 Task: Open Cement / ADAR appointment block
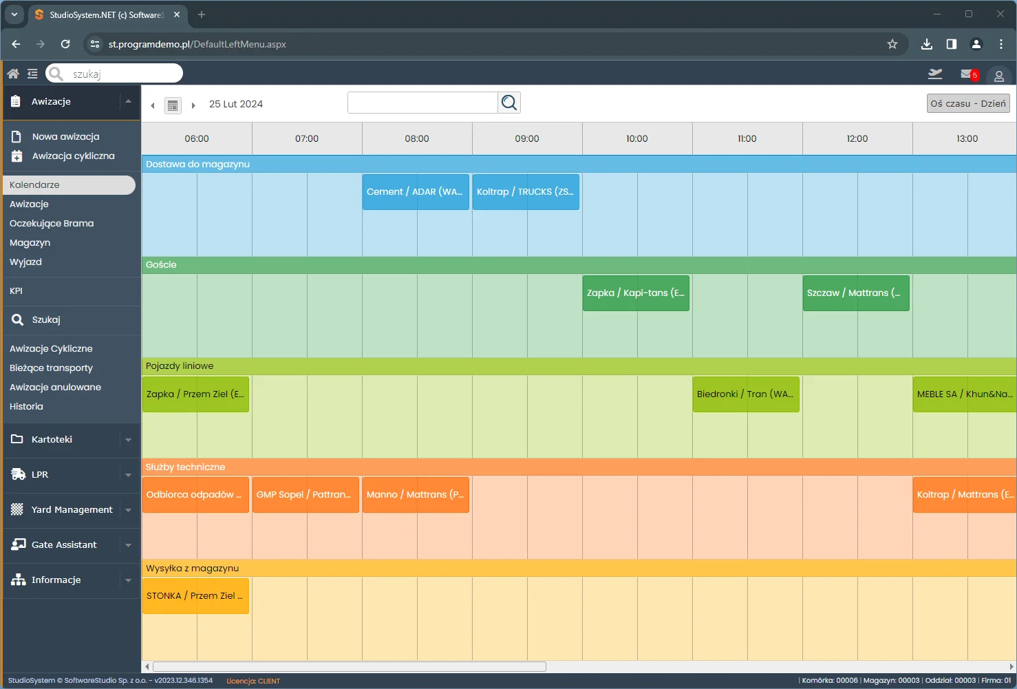[x=416, y=191]
